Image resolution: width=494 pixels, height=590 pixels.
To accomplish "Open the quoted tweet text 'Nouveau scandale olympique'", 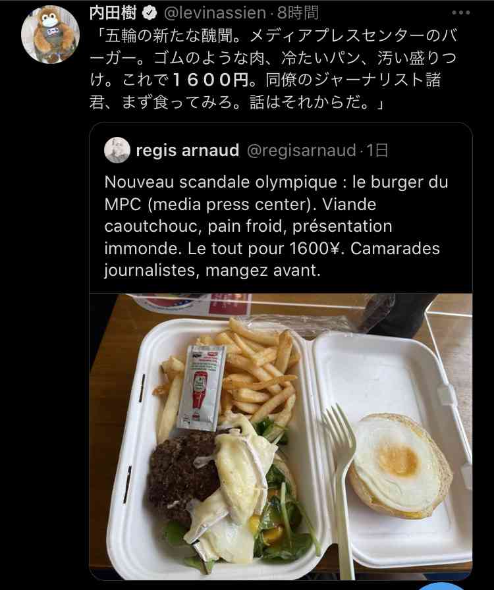I will (276, 226).
